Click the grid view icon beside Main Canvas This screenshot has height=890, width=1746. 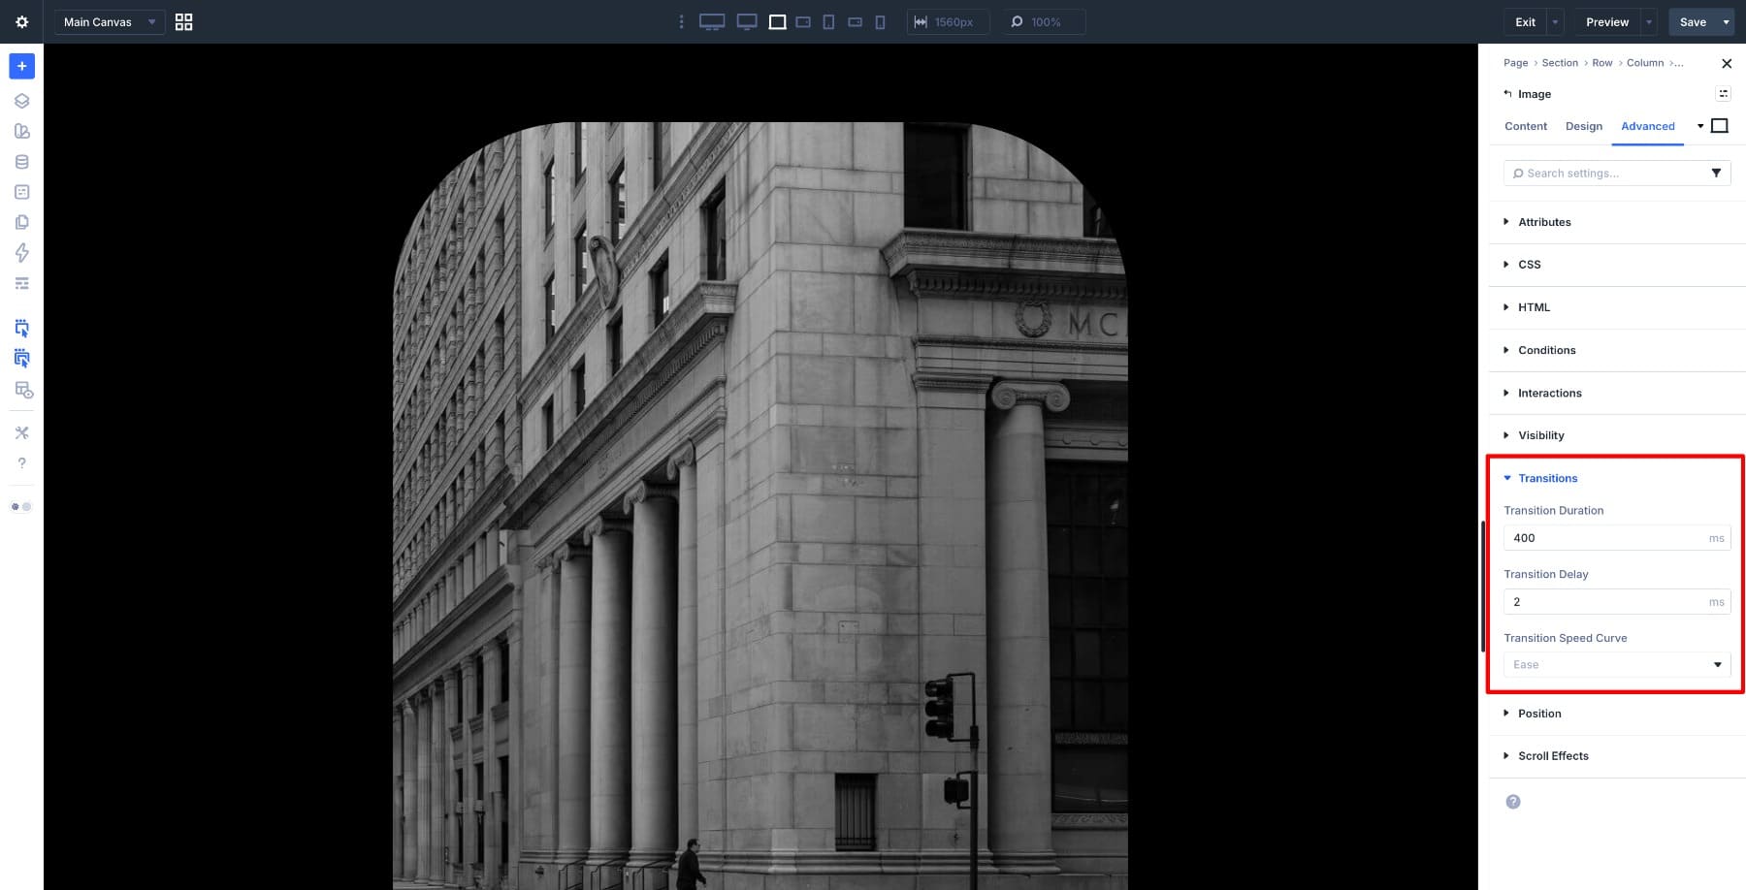pos(183,21)
